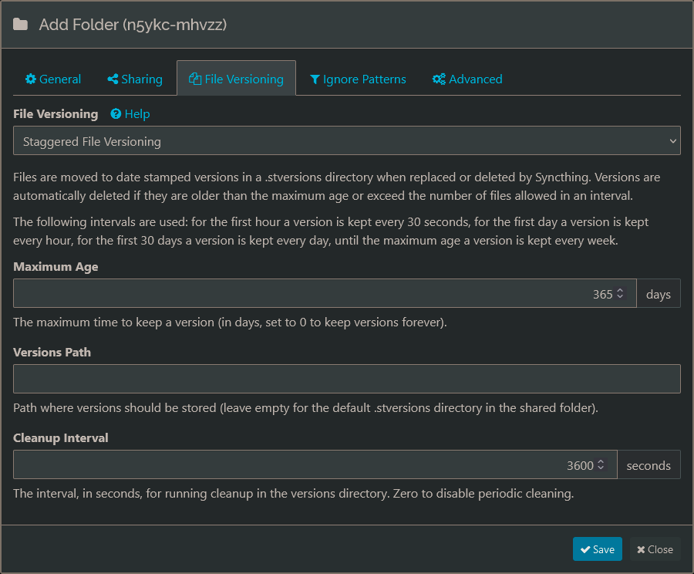Click the gear icon on General tab
This screenshot has height=574, width=694.
click(31, 79)
